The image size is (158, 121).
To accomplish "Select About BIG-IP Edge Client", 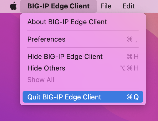I will click(x=83, y=22).
